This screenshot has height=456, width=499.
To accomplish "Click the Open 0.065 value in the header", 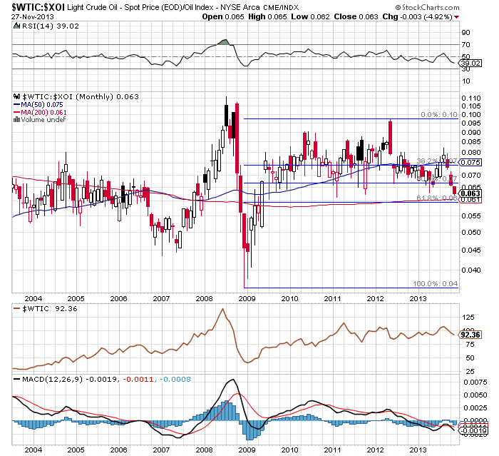I will click(x=222, y=16).
